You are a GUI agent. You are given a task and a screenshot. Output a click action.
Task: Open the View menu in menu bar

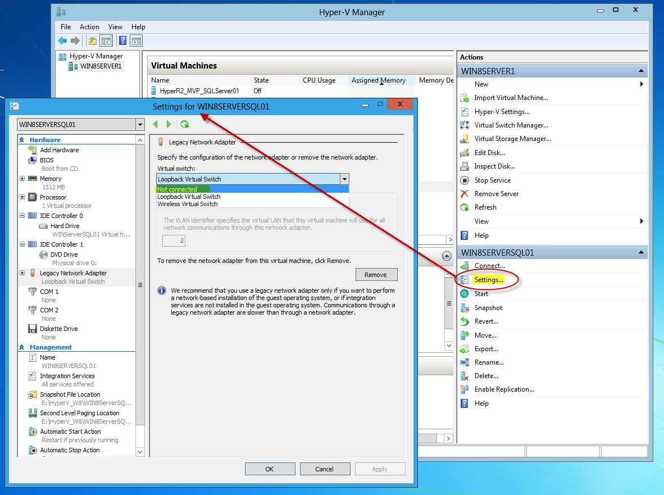pos(115,26)
